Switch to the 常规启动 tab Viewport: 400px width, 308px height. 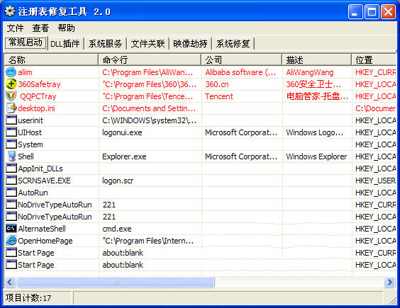pyautogui.click(x=26, y=42)
